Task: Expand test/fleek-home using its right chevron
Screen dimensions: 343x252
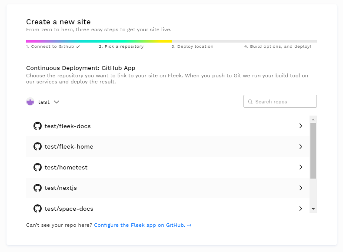Action: click(x=300, y=146)
